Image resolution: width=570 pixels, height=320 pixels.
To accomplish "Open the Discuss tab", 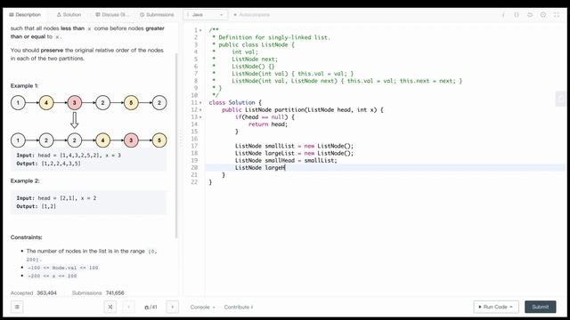I will [x=112, y=15].
